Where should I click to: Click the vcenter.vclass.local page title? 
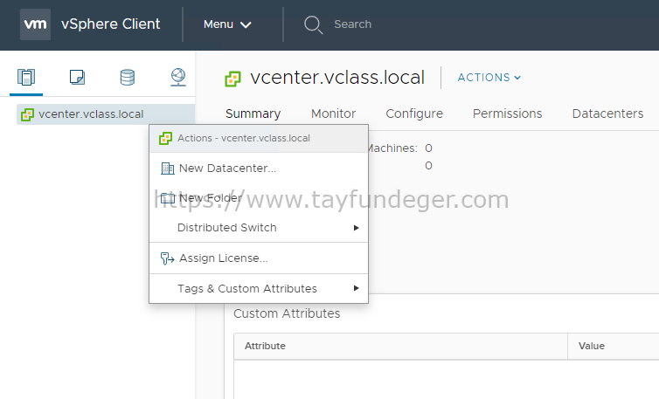coord(337,78)
